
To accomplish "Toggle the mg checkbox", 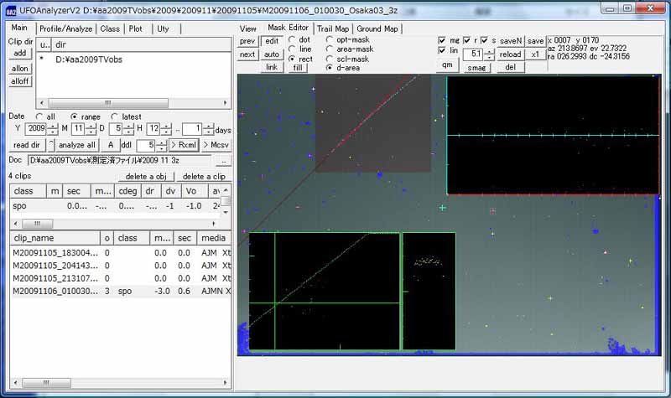I will click(442, 40).
